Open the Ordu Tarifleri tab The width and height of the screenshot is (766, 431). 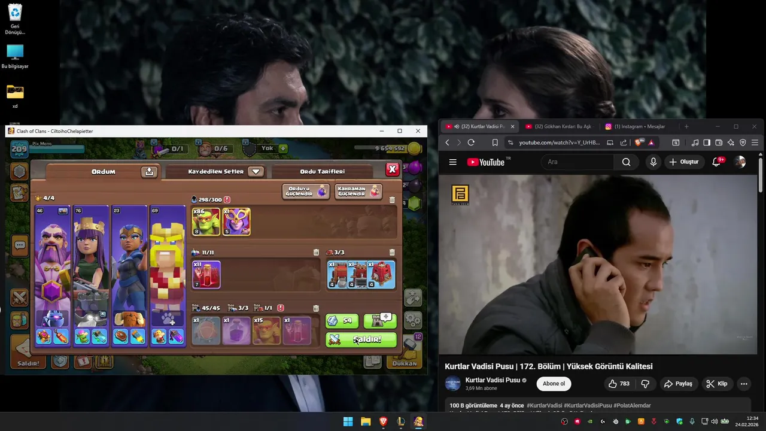pos(323,171)
